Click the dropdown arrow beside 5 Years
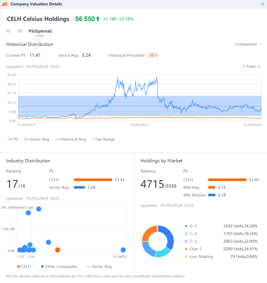This screenshot has height=283, width=267. 259,66
